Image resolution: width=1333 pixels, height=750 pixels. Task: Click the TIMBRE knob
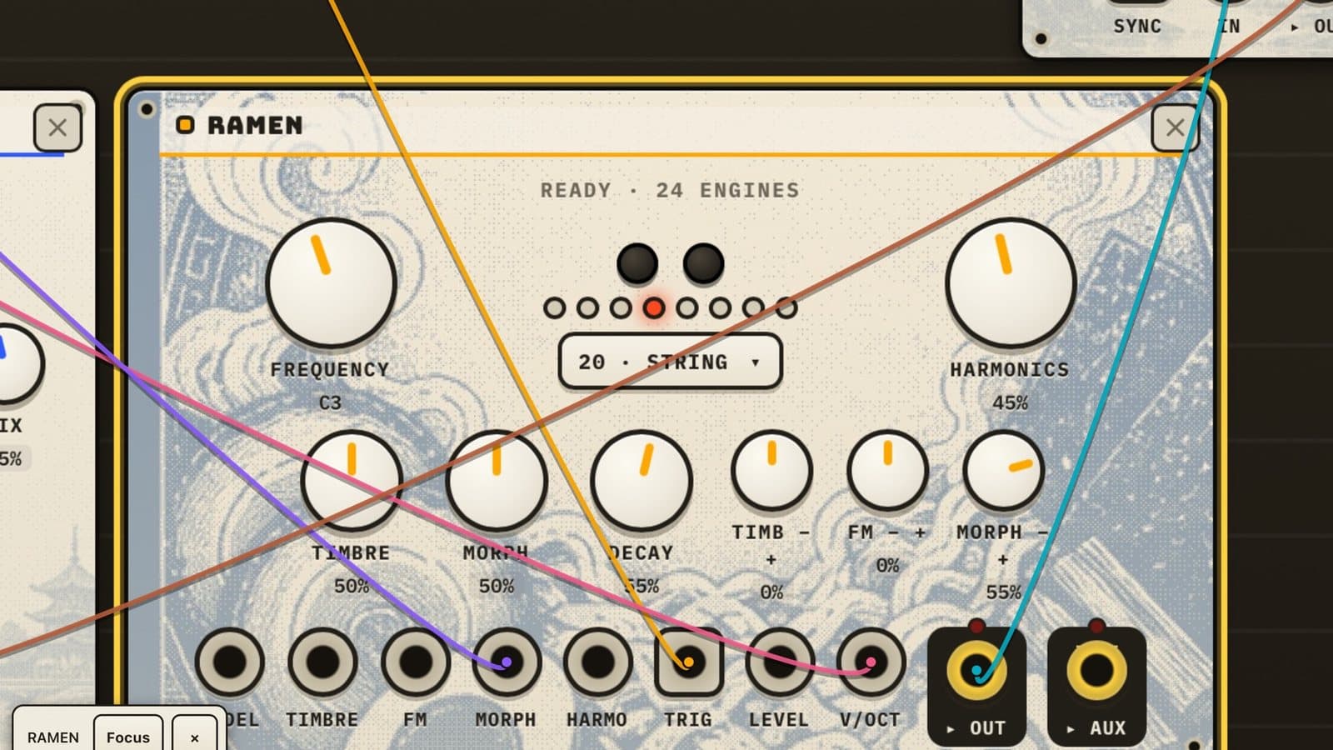point(352,481)
